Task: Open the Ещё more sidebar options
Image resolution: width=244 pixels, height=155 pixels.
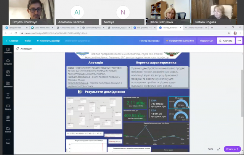Action: [x=8, y=141]
